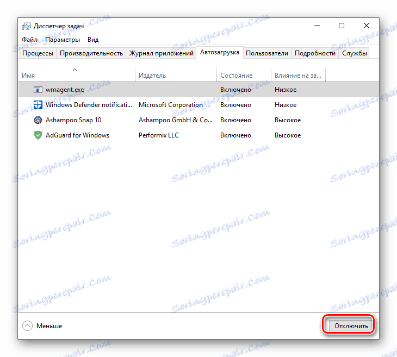
Task: Collapse view with the Меньше arrow icon
Action: point(27,326)
